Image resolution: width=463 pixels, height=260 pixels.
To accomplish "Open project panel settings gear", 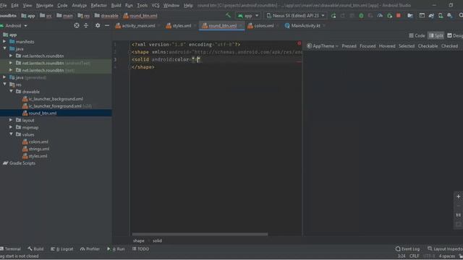I will point(98,26).
